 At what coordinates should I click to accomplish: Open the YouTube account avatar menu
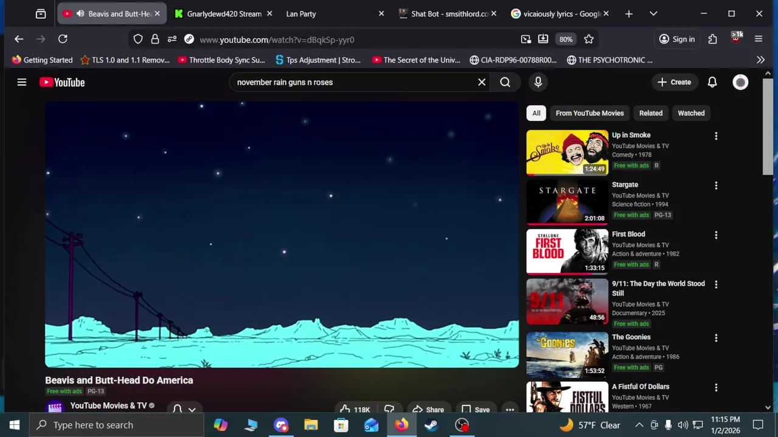(x=740, y=82)
